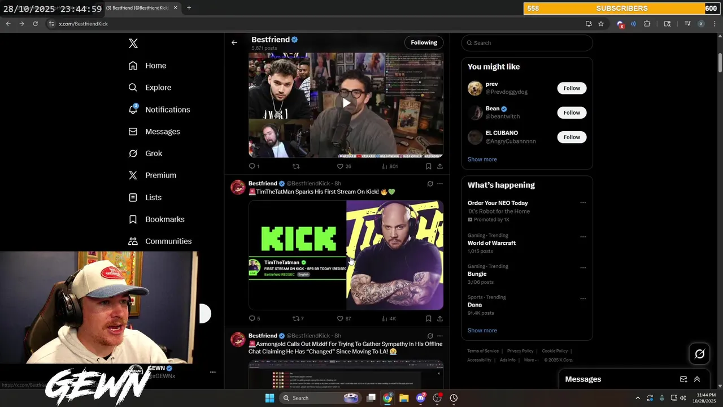
Task: Share the top video post
Action: click(x=440, y=166)
